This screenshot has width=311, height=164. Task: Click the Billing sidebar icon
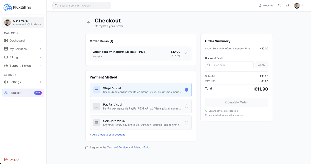coord(6,57)
